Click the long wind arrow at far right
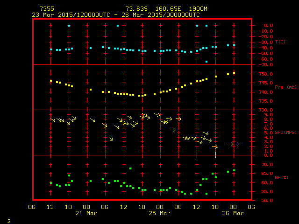The width and height of the screenshot is (299, 224). [234, 144]
